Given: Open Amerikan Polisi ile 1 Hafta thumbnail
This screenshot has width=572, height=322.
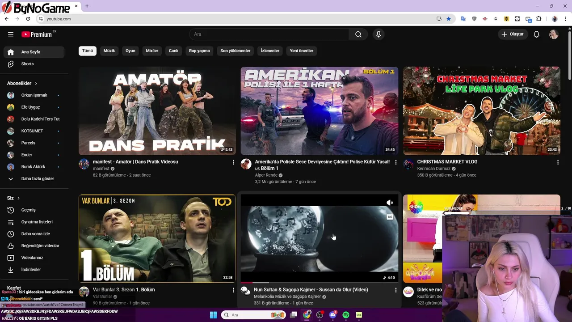Looking at the screenshot, I should coord(320,111).
